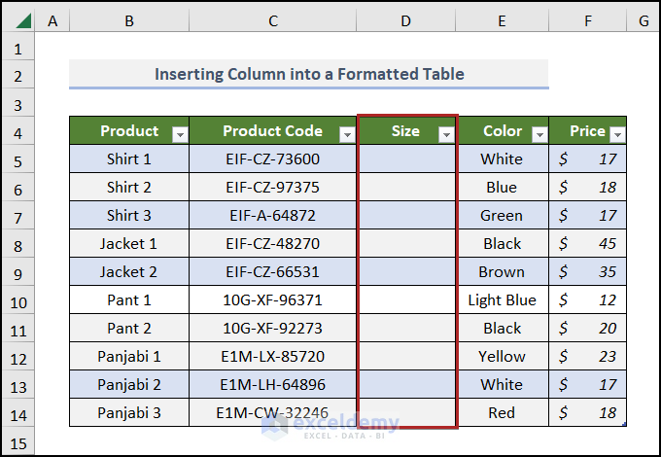Select column C header
Image resolution: width=661 pixels, height=457 pixels.
(x=273, y=19)
